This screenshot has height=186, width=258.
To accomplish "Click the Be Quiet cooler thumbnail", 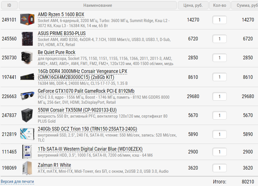I will (x=27, y=57).
